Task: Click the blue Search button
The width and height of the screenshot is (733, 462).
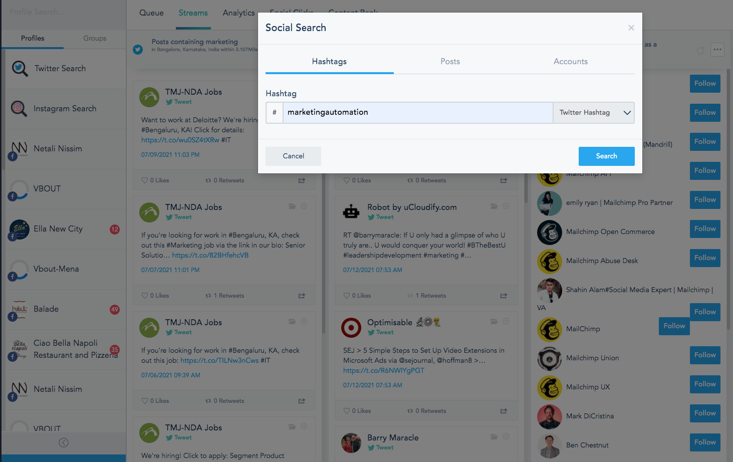Action: (606, 156)
